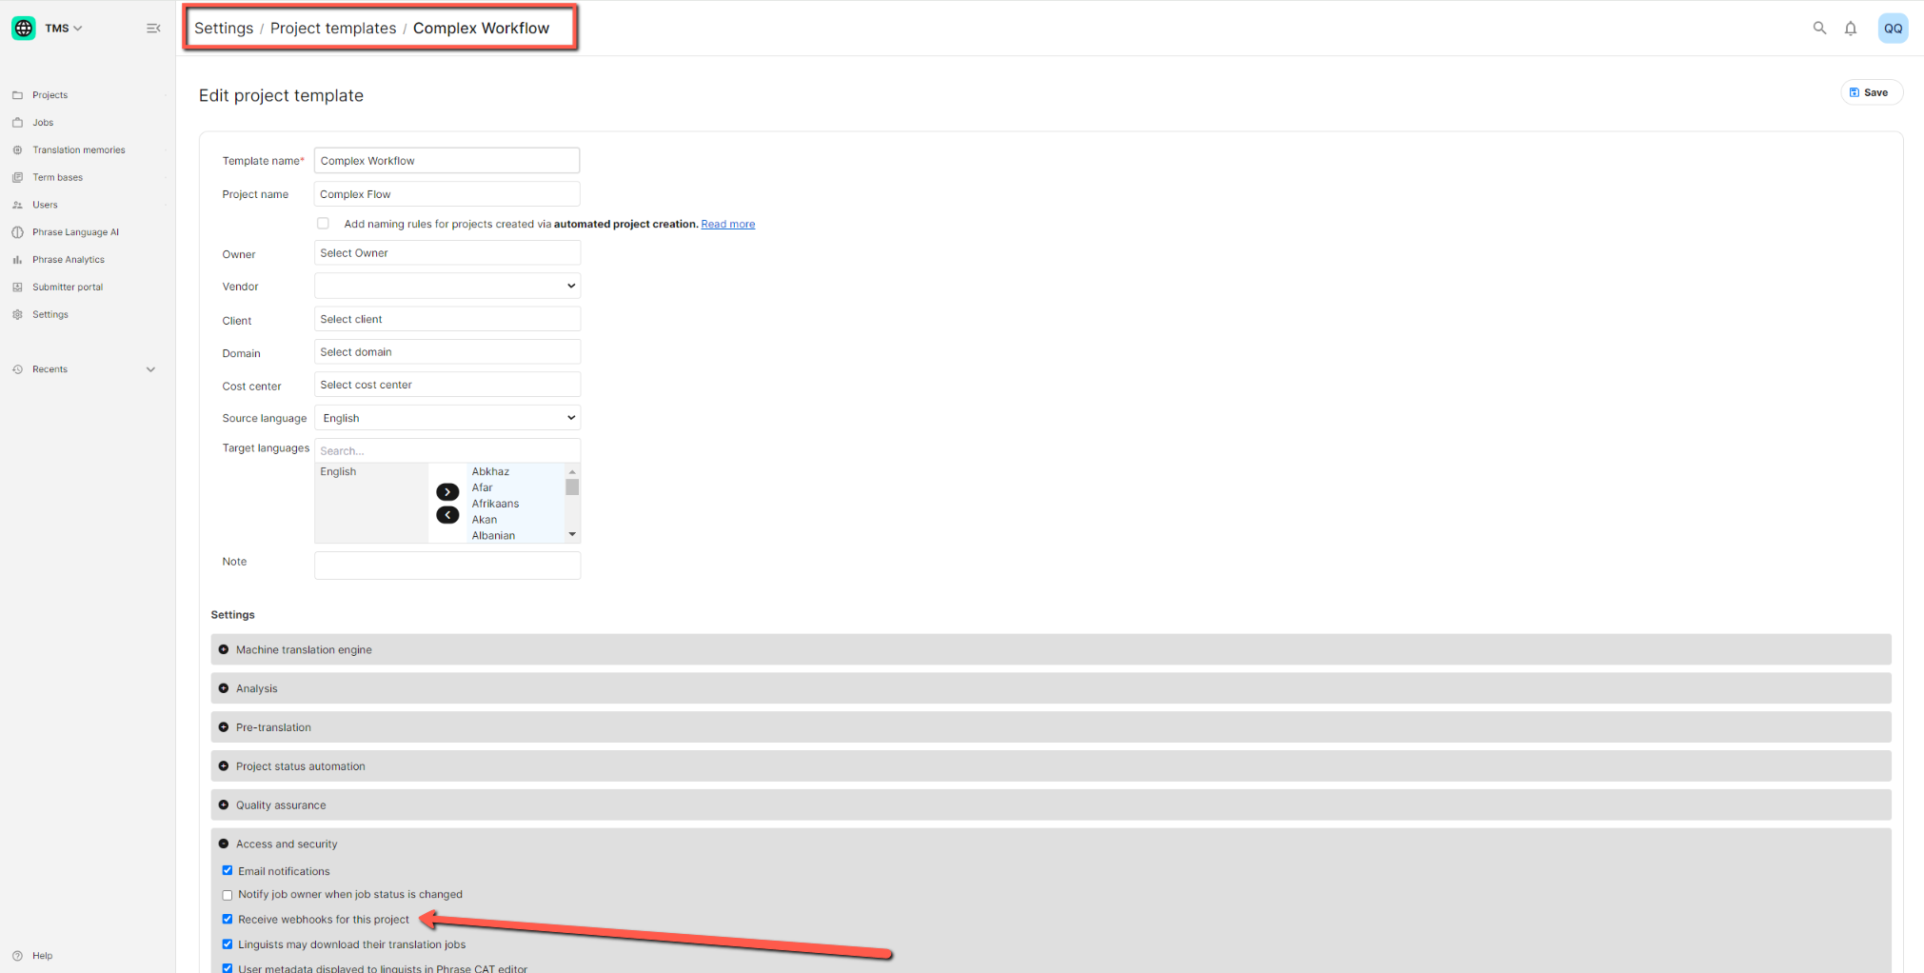
Task: Open the notifications bell icon
Action: [1851, 29]
